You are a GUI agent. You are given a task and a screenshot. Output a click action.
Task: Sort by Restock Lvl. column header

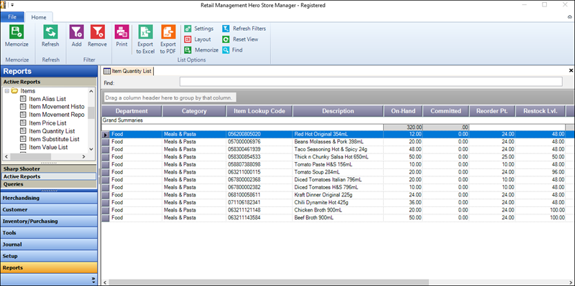click(x=540, y=111)
